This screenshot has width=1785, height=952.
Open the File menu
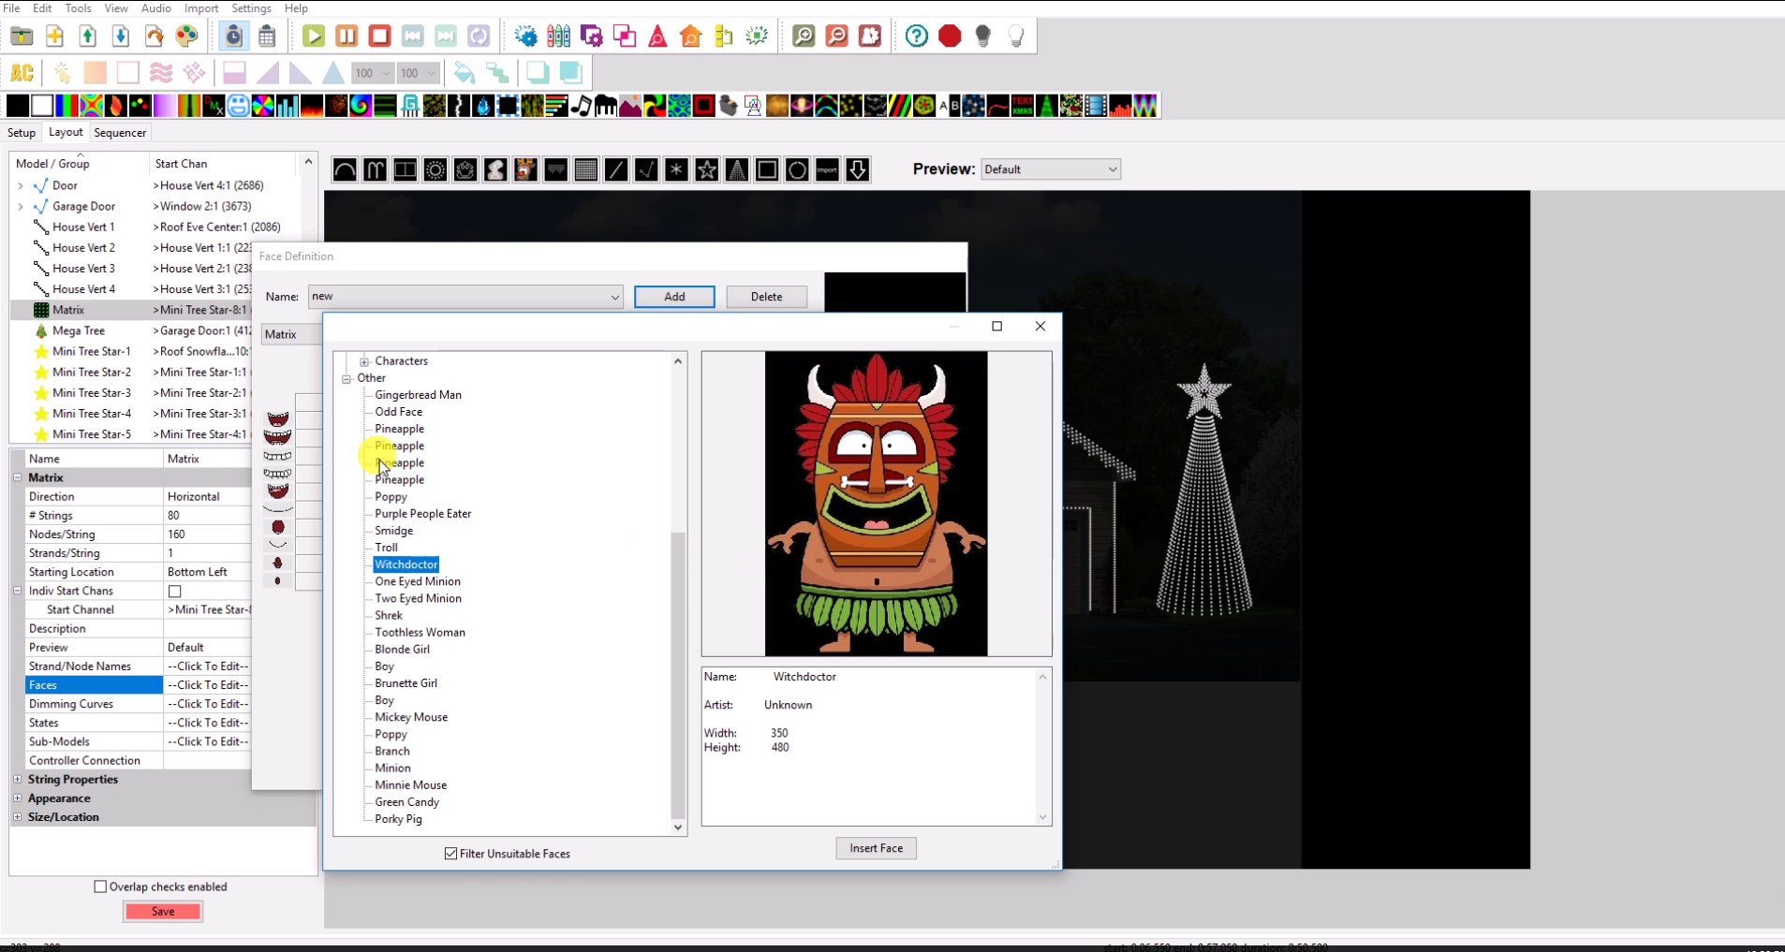[x=11, y=8]
